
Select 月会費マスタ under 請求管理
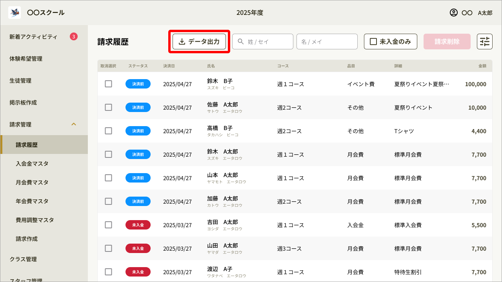point(31,182)
